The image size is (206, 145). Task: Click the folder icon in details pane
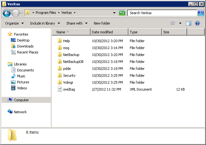point(12,135)
